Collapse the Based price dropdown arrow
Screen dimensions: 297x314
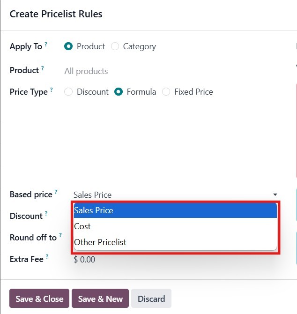click(x=275, y=195)
